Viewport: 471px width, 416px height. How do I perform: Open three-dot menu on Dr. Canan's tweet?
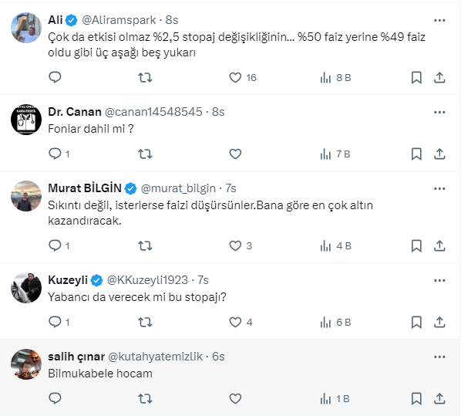click(439, 112)
